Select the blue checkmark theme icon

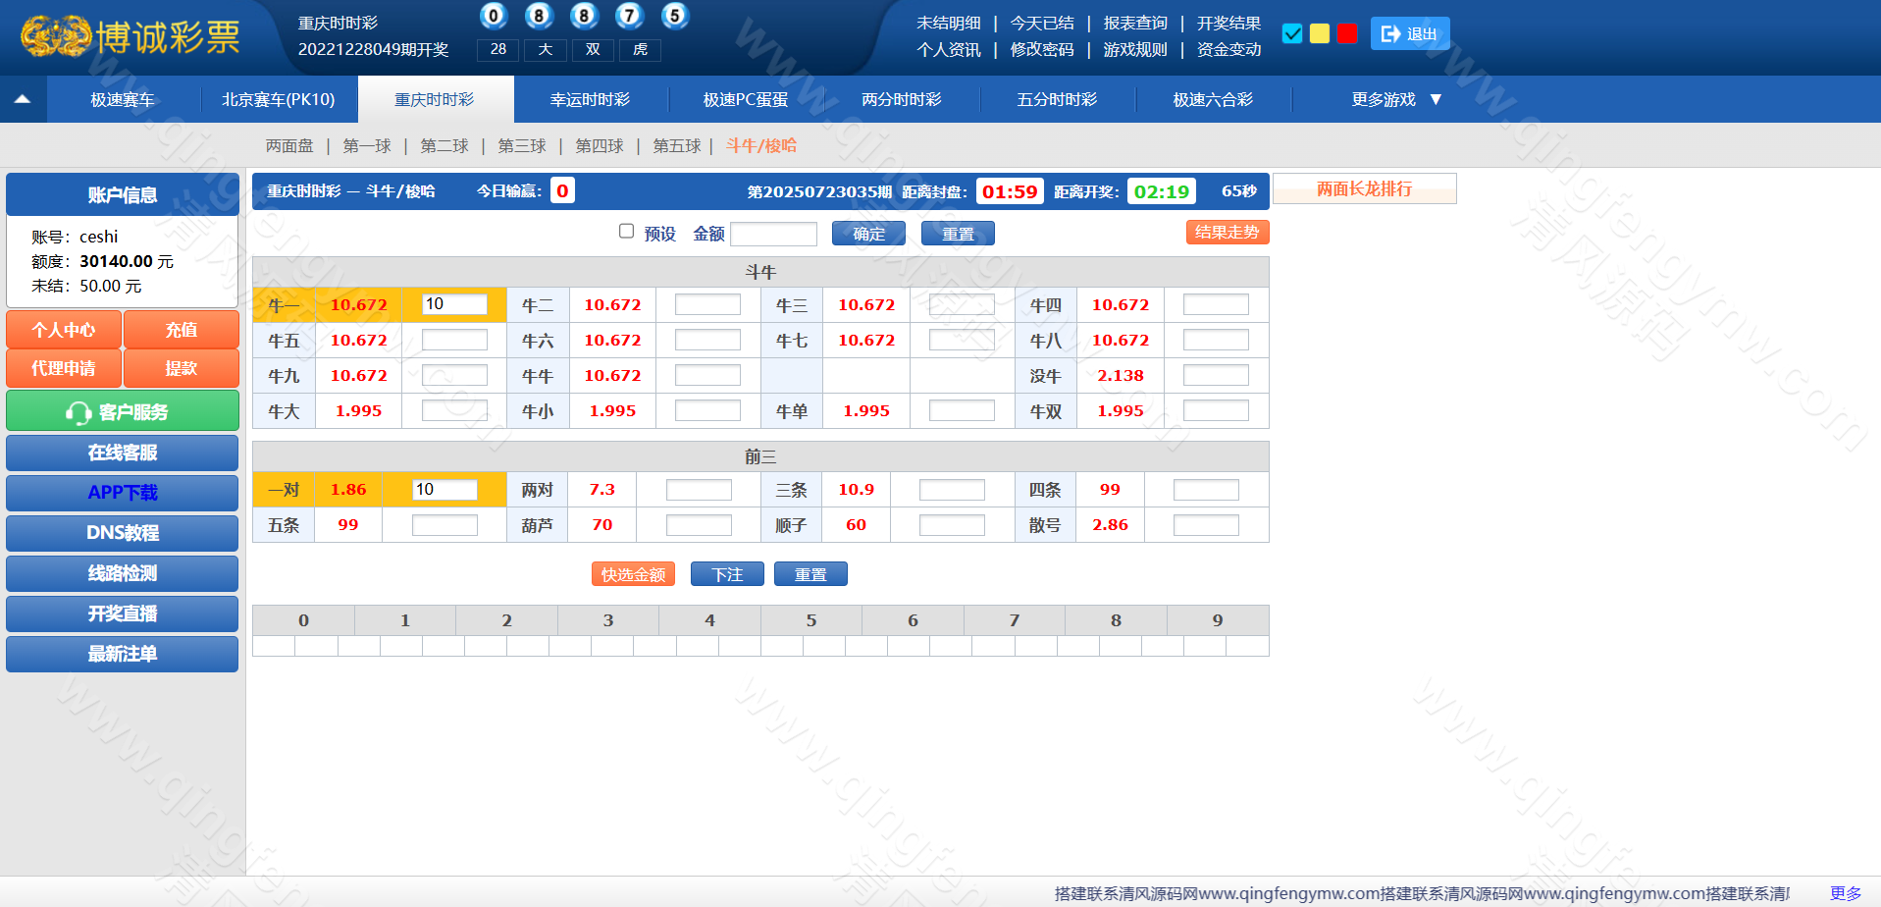[x=1292, y=33]
